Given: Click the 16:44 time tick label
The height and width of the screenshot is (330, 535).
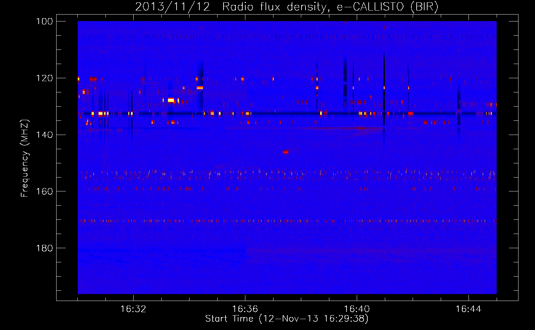Looking at the screenshot, I should pos(469,309).
